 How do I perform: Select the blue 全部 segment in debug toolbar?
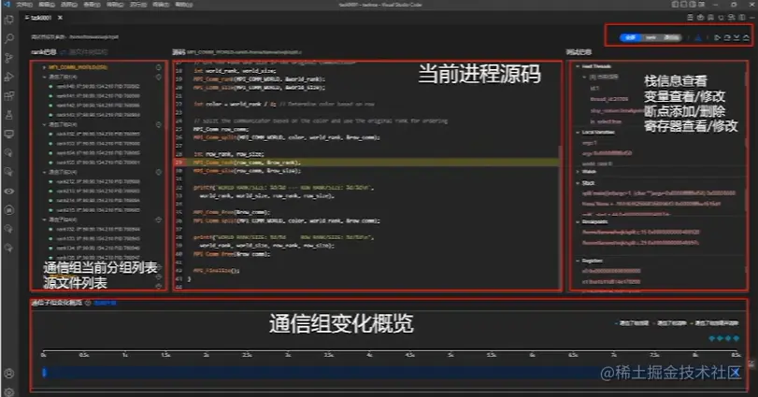point(631,37)
